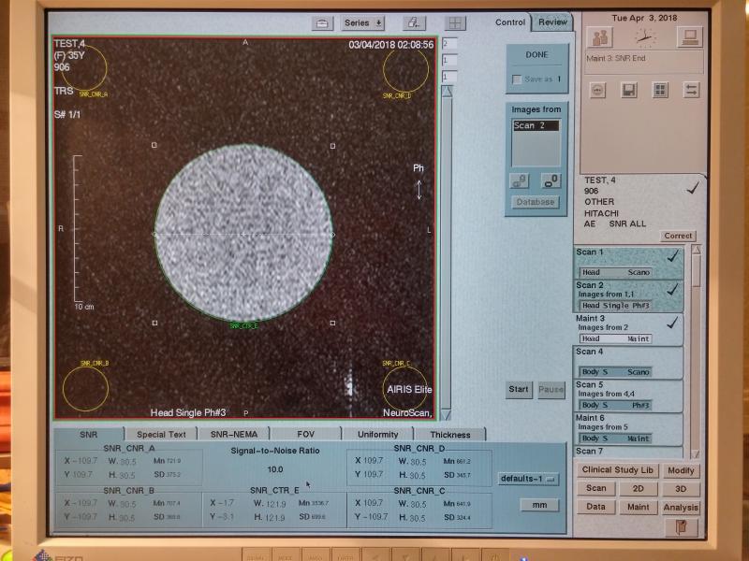Switch to the Review tab
Image resolution: width=749 pixels, height=561 pixels.
click(552, 22)
